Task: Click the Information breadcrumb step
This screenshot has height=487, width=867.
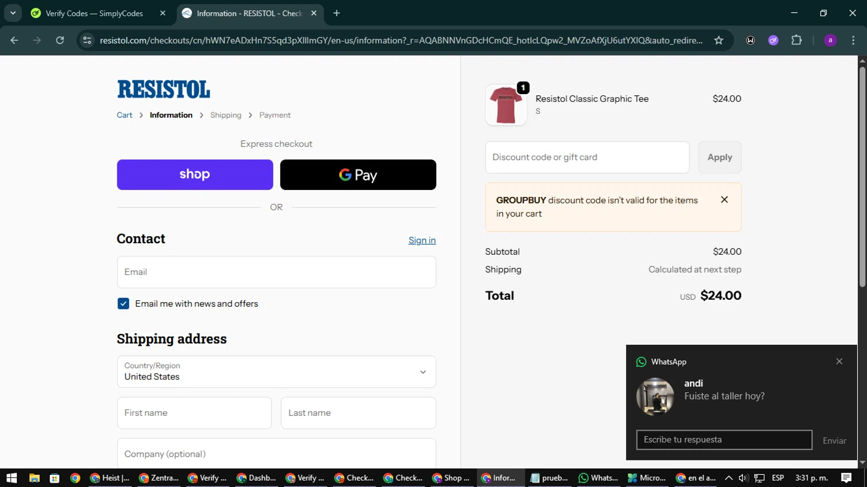Action: (x=171, y=115)
